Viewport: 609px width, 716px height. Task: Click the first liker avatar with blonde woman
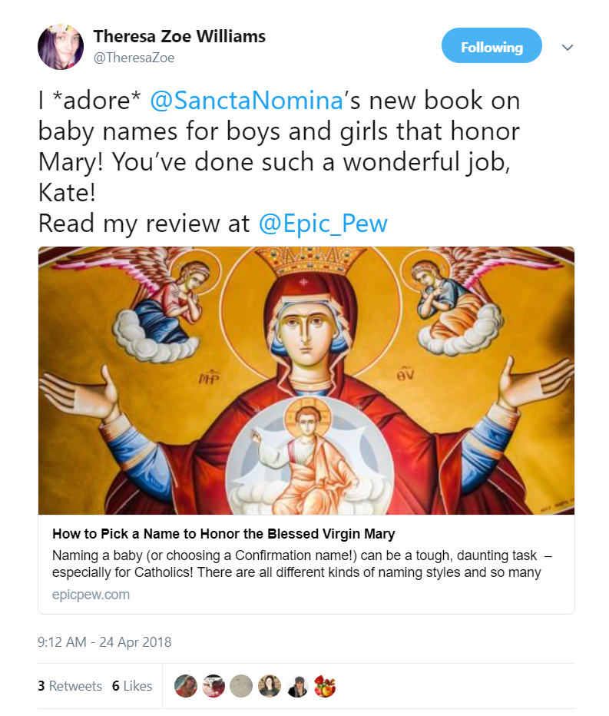(186, 686)
